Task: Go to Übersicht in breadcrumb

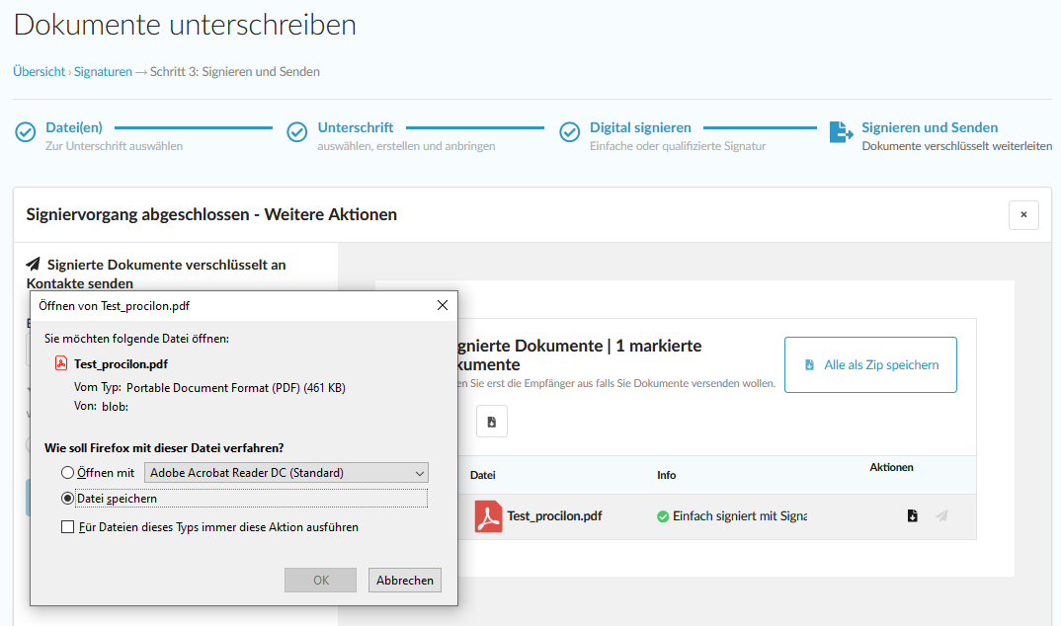Action: (39, 71)
